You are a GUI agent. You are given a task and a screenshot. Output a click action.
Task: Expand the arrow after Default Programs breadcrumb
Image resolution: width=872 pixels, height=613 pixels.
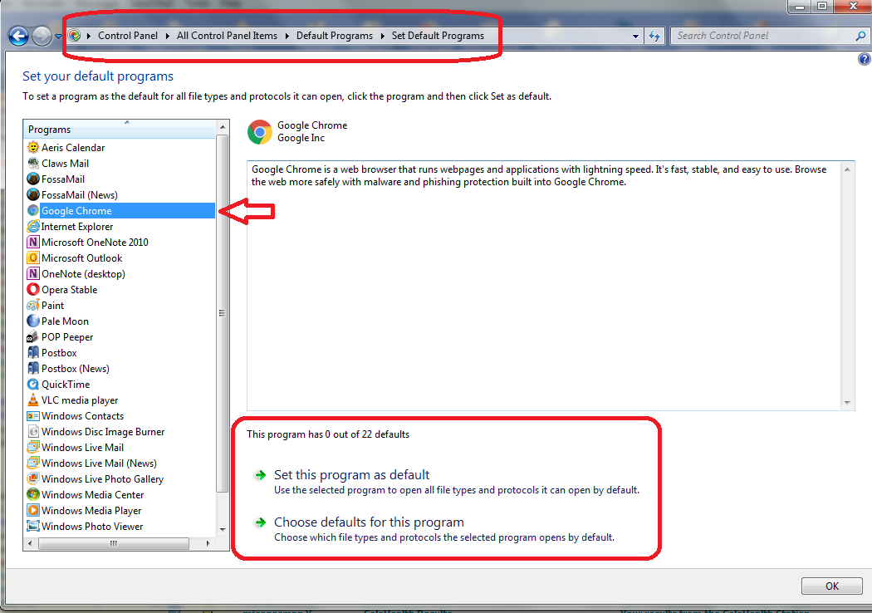coord(383,37)
